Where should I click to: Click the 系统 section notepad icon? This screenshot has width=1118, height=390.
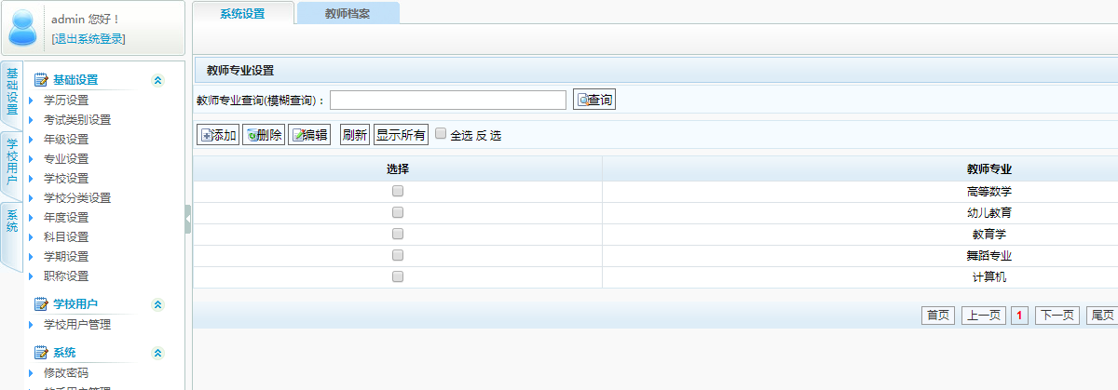pyautogui.click(x=40, y=353)
